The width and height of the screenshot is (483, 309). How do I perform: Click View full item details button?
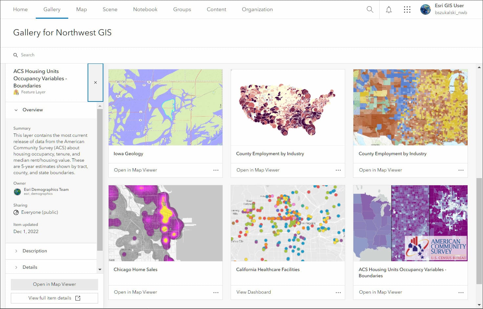54,298
